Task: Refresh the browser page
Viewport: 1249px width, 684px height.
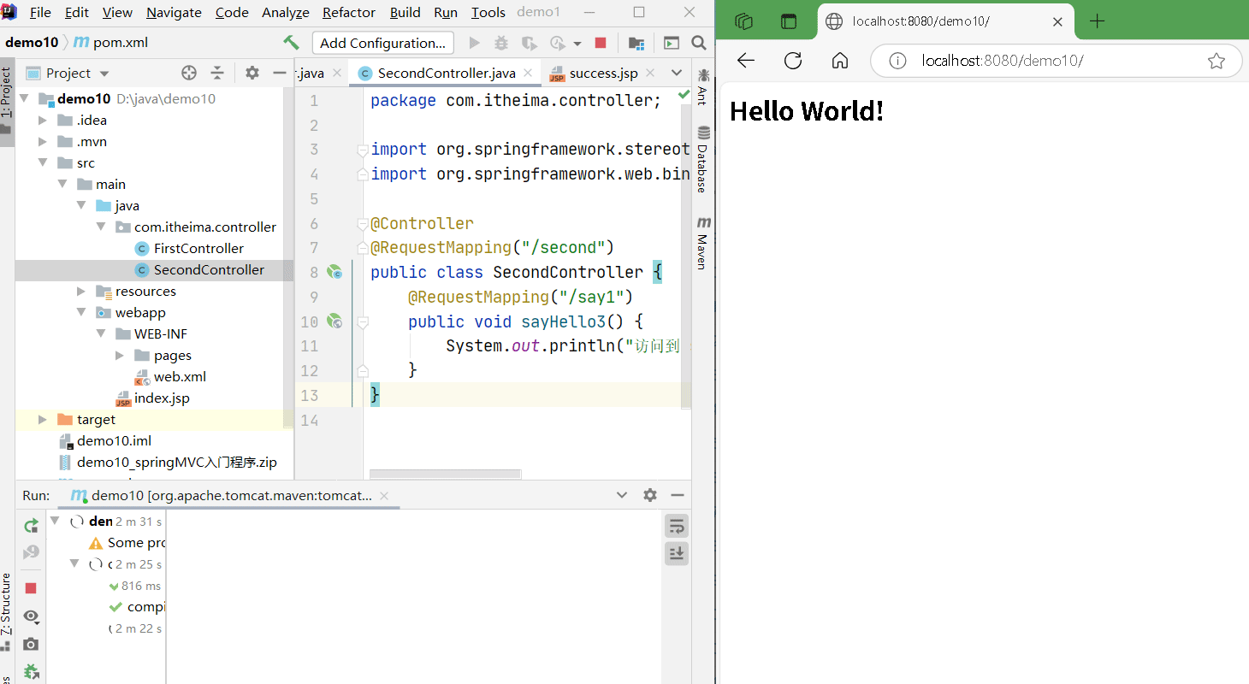Action: pyautogui.click(x=793, y=60)
